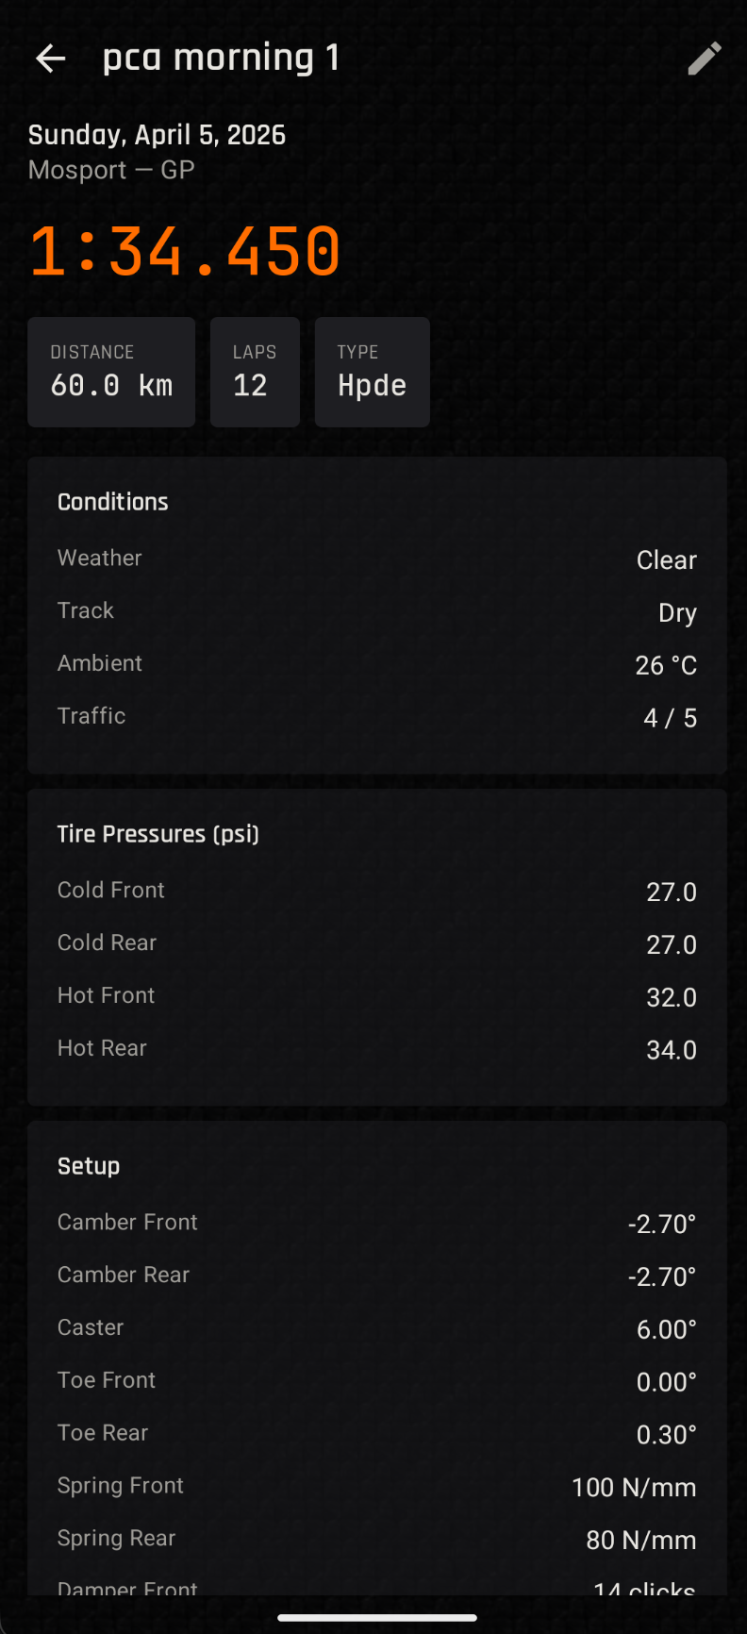Collapse the Setup section
Viewport: 747px width, 1634px height.
88,1165
